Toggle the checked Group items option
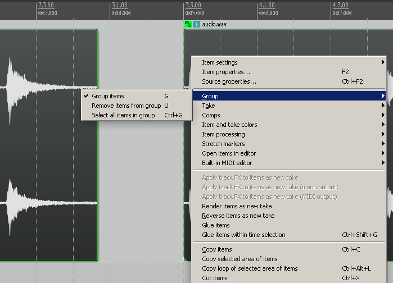This screenshot has width=393, height=283. point(108,96)
